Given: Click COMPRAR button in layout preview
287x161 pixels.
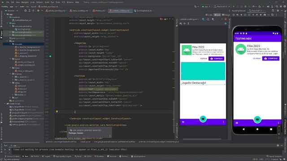Looking at the screenshot, I should coord(216,59).
